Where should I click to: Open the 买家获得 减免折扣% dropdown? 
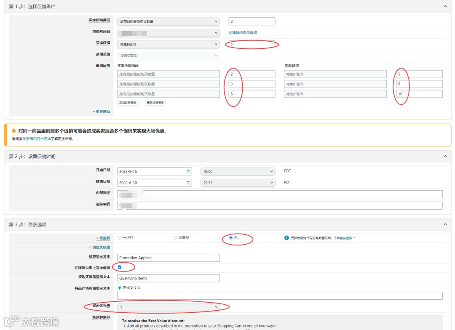pos(168,44)
